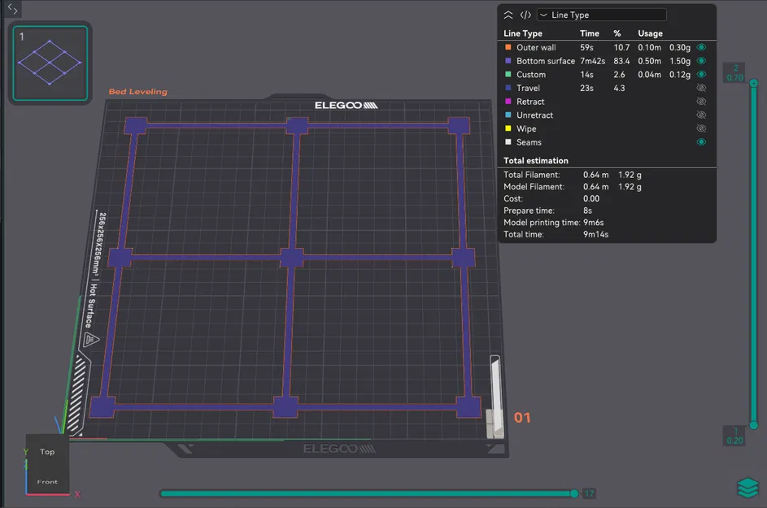Viewport: 767px width, 508px height.
Task: Click the code toggle icon at top-left
Action: [x=13, y=9]
